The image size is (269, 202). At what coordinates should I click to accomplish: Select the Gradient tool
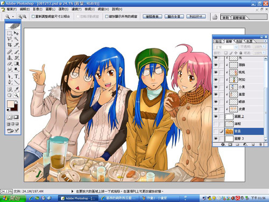(x=16, y=64)
